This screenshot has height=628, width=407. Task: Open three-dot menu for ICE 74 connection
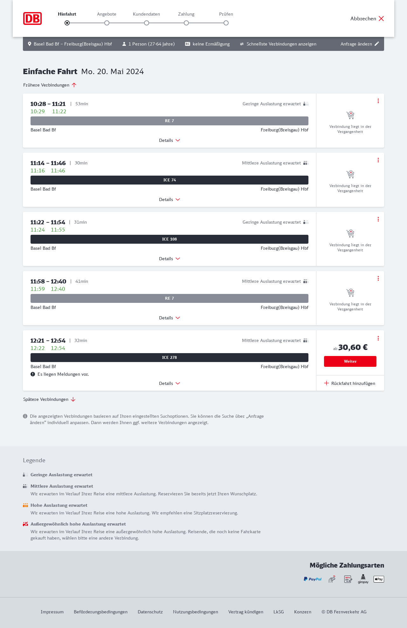tap(378, 160)
